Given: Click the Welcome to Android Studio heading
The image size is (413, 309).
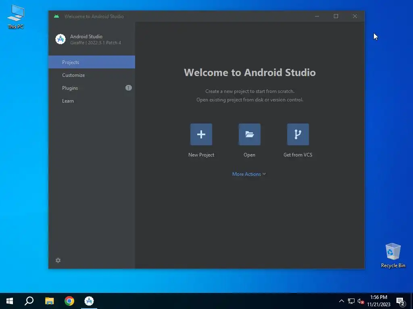Looking at the screenshot, I should click(250, 72).
